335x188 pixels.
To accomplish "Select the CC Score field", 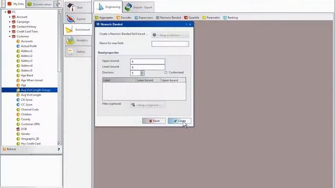I will pos(27,104).
